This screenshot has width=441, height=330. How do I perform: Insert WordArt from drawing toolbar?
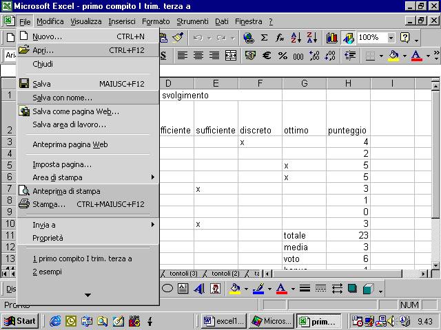pos(199,289)
